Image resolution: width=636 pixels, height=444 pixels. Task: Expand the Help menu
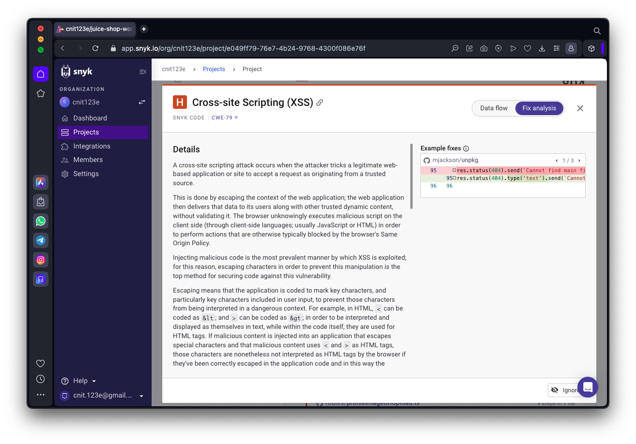[x=78, y=381]
